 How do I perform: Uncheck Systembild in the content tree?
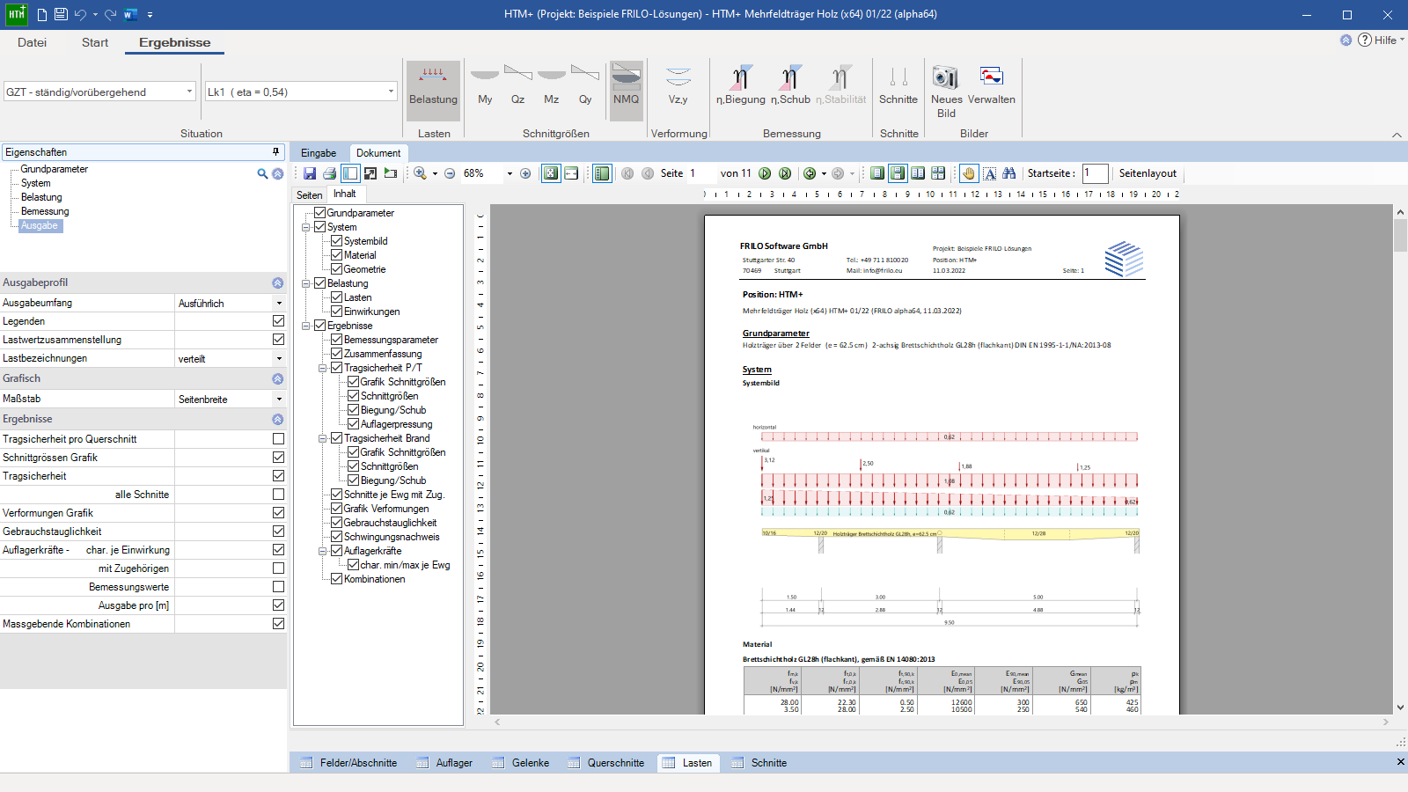pos(336,241)
